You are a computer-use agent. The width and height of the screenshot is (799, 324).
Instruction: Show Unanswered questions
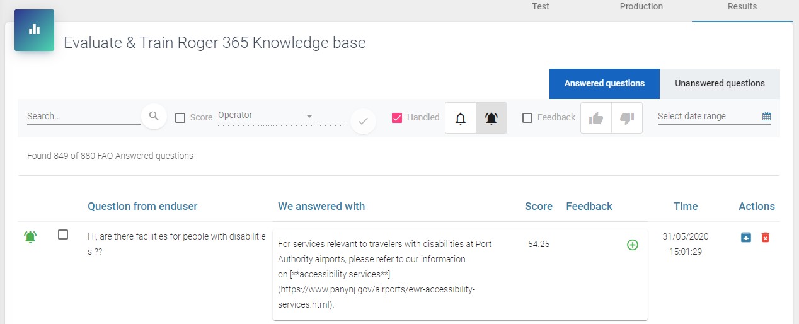point(720,83)
